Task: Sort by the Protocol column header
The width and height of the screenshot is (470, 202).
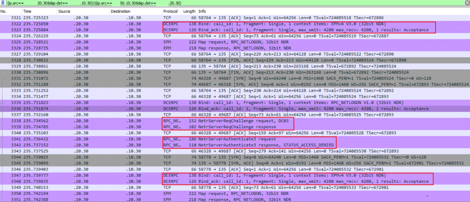Action: (x=172, y=11)
